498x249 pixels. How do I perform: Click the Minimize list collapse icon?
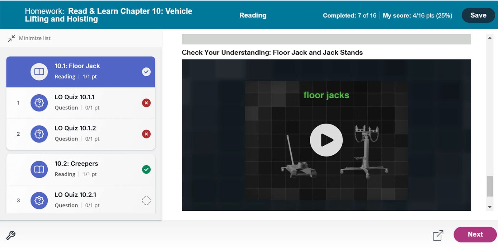12,38
